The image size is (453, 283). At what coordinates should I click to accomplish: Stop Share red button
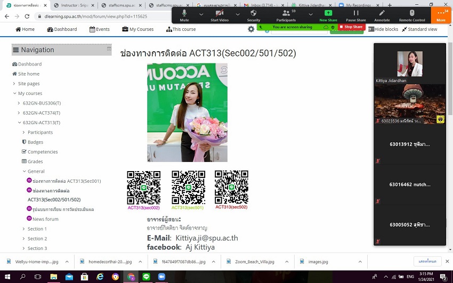(352, 27)
